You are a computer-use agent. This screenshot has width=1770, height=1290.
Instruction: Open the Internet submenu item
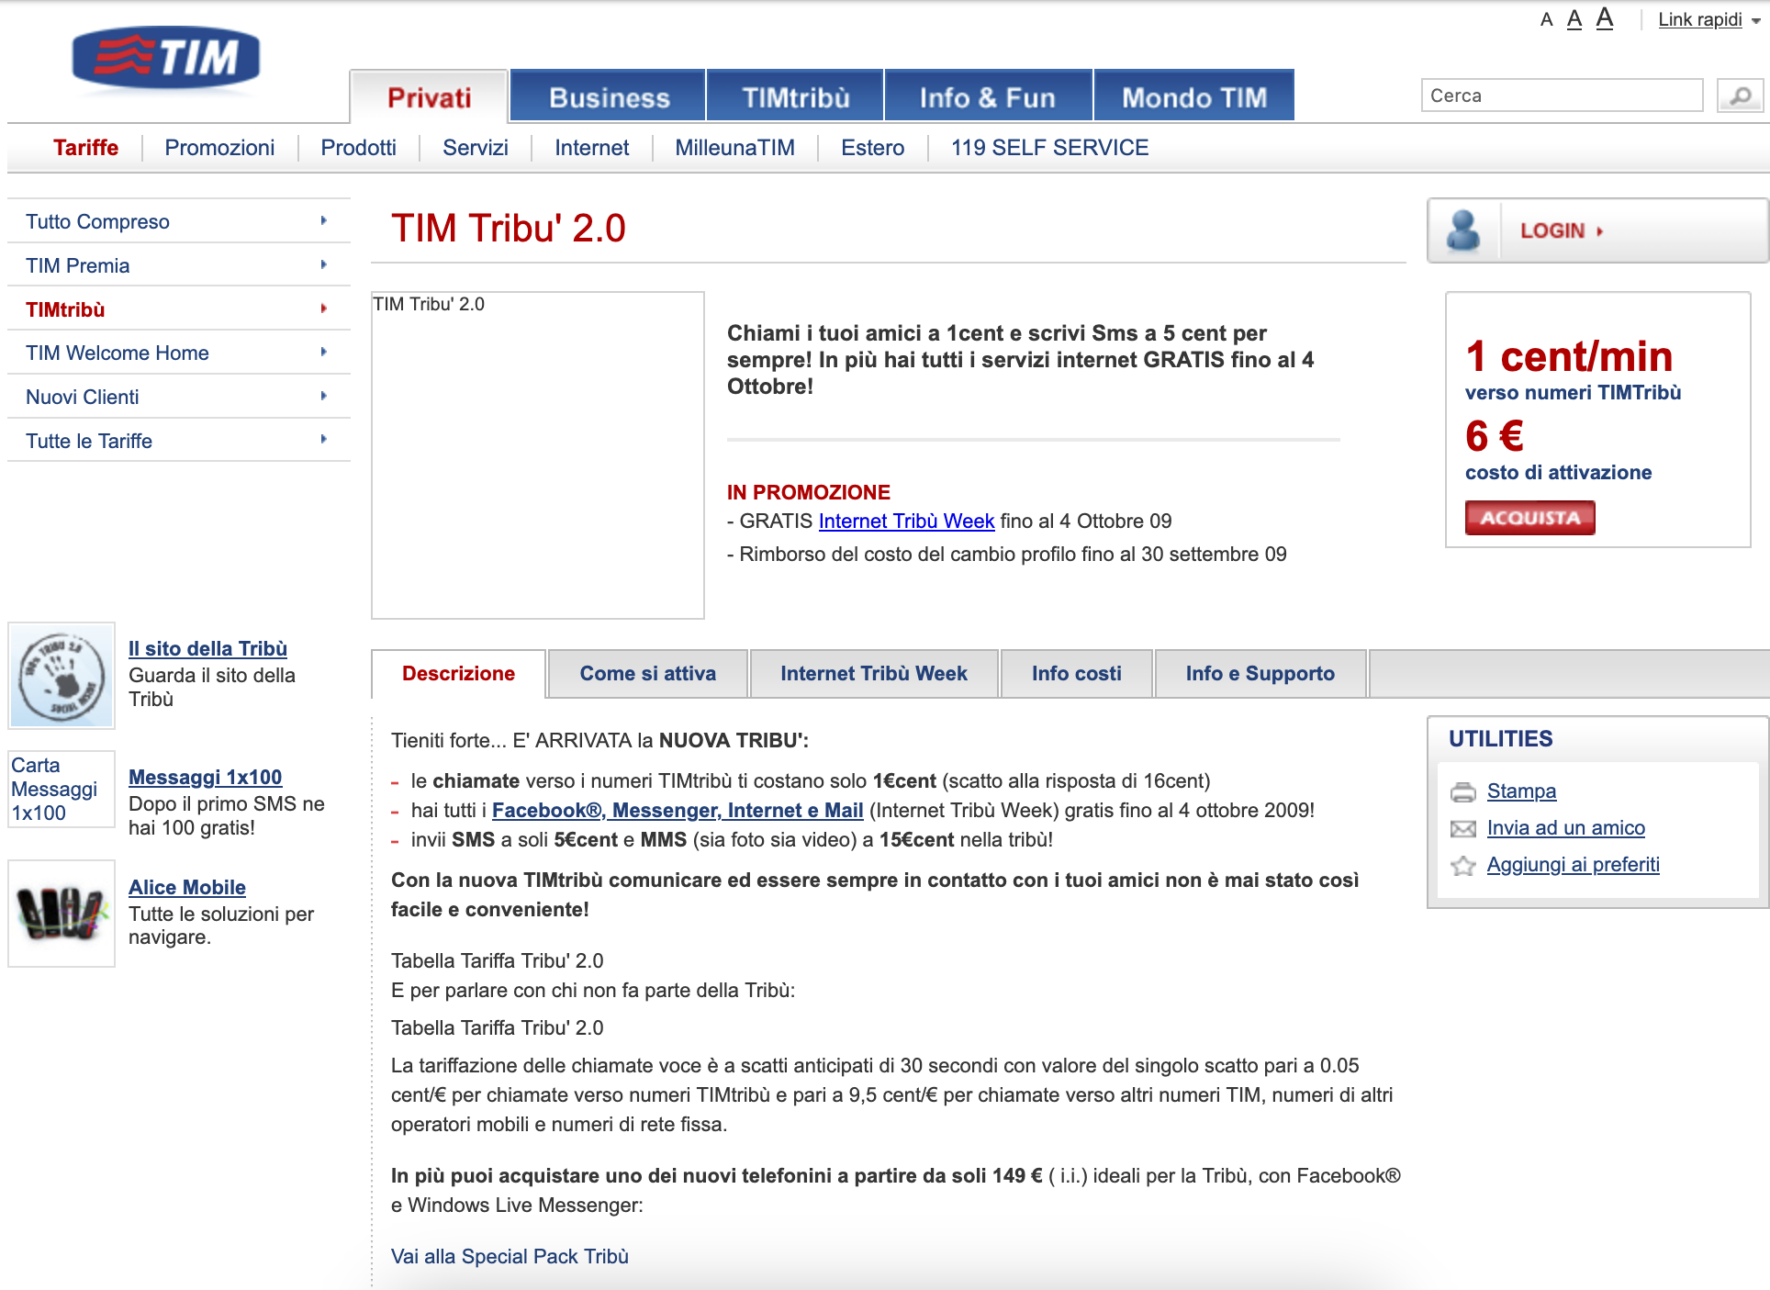point(592,148)
